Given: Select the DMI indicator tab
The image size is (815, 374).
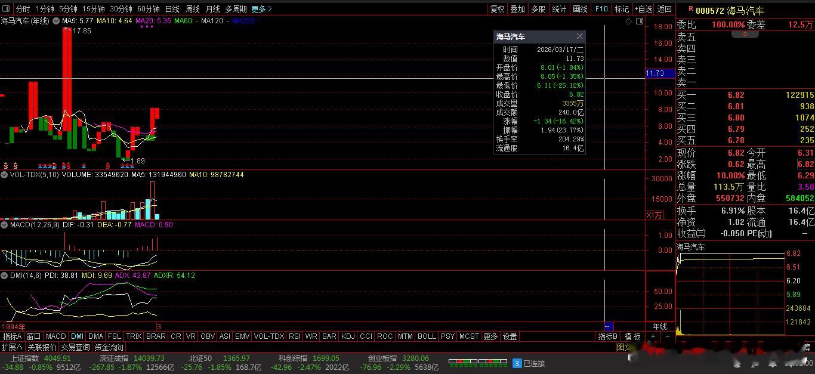Looking at the screenshot, I should click(x=78, y=336).
